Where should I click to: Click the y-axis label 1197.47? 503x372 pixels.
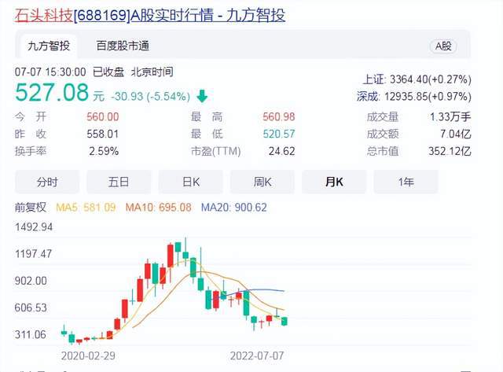click(x=33, y=254)
